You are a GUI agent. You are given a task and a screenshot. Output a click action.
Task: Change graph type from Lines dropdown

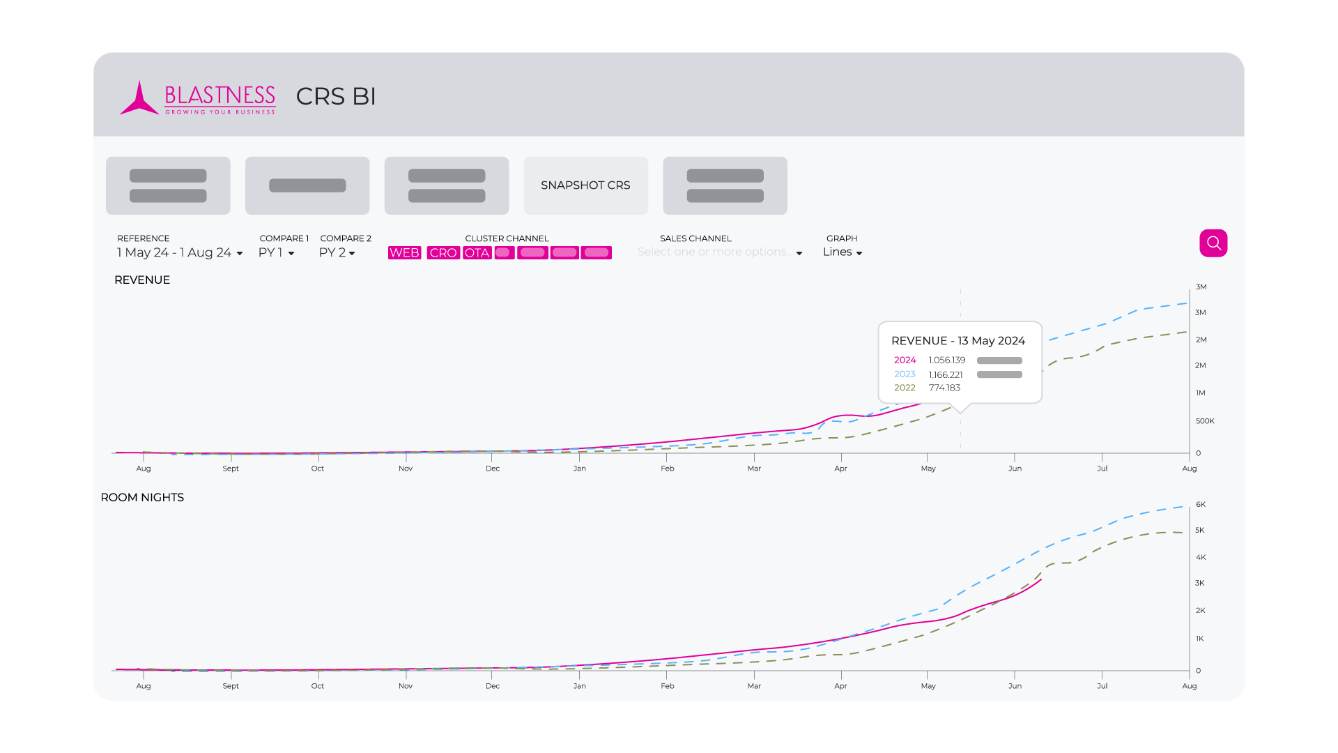[x=842, y=252]
